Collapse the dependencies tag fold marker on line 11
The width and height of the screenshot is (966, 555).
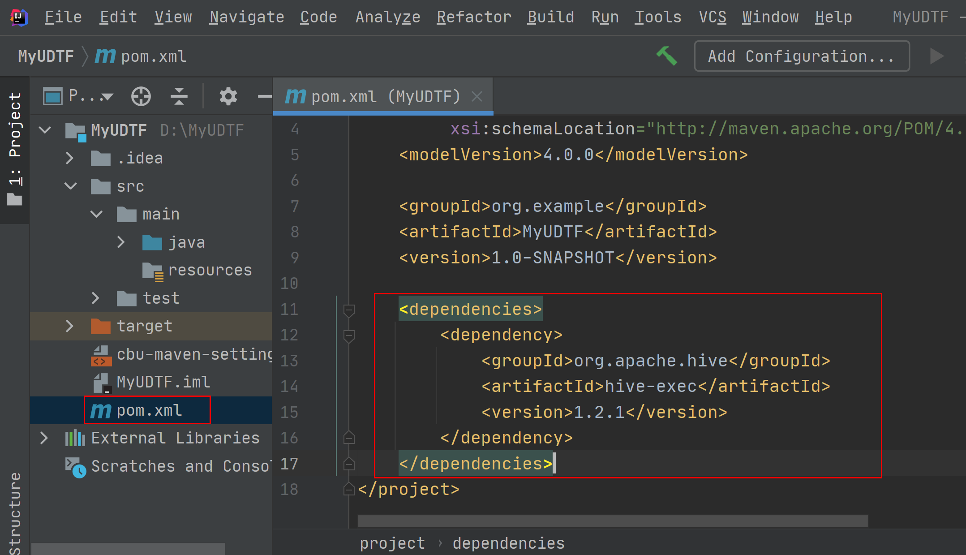pyautogui.click(x=349, y=310)
